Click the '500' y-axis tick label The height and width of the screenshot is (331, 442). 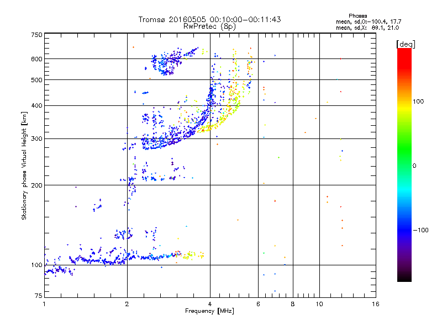[x=36, y=80]
